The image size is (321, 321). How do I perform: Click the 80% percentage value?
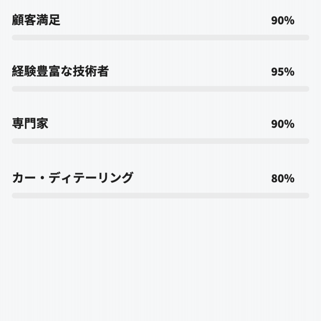point(282,179)
